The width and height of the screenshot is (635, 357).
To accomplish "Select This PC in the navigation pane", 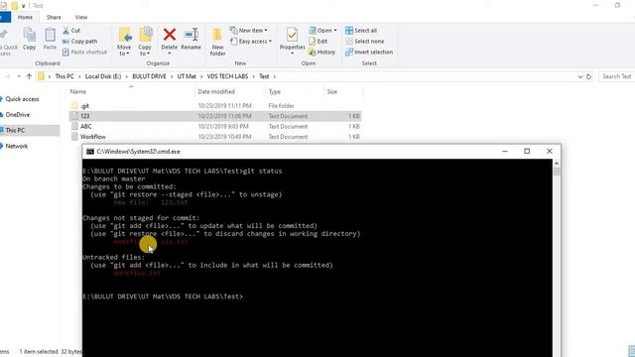I will click(x=15, y=130).
